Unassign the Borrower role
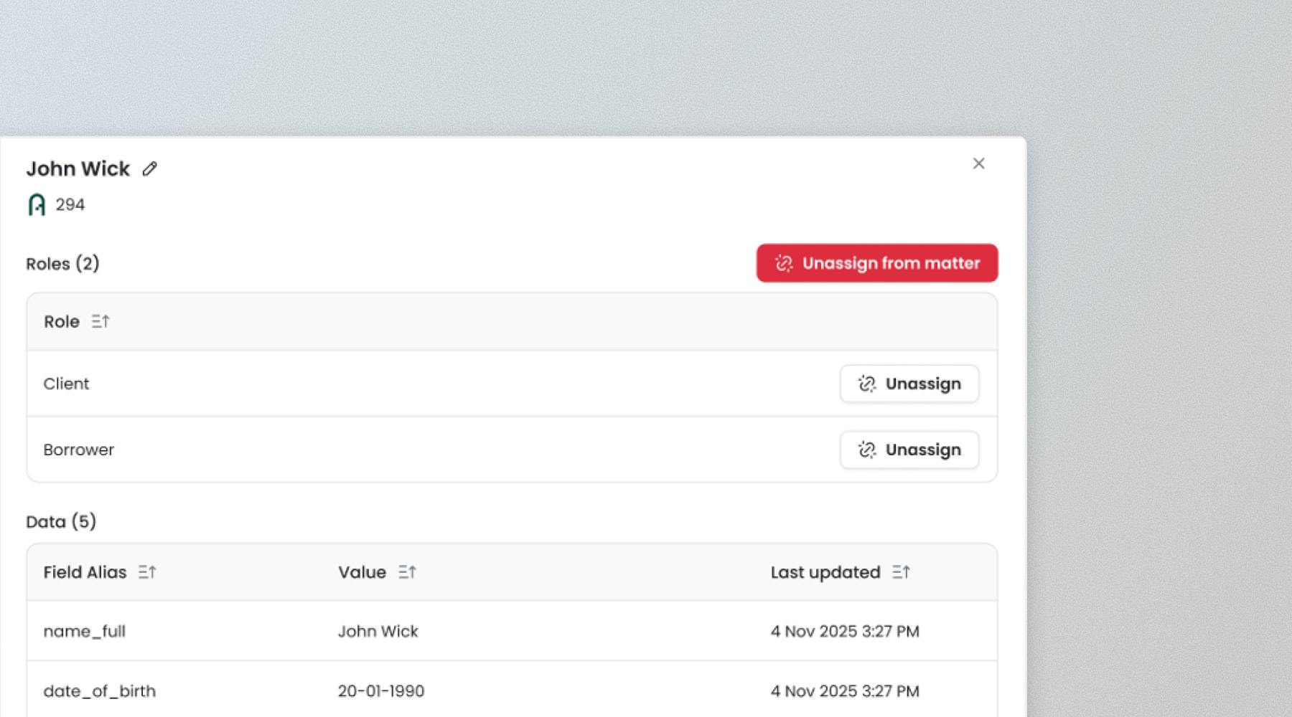The image size is (1292, 717). 909,450
